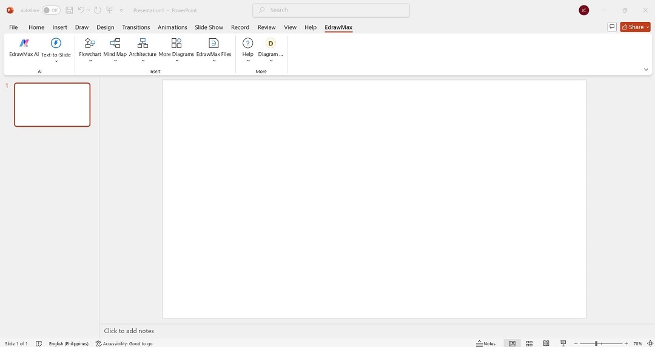Redo the last action
The image size is (655, 347).
97,10
